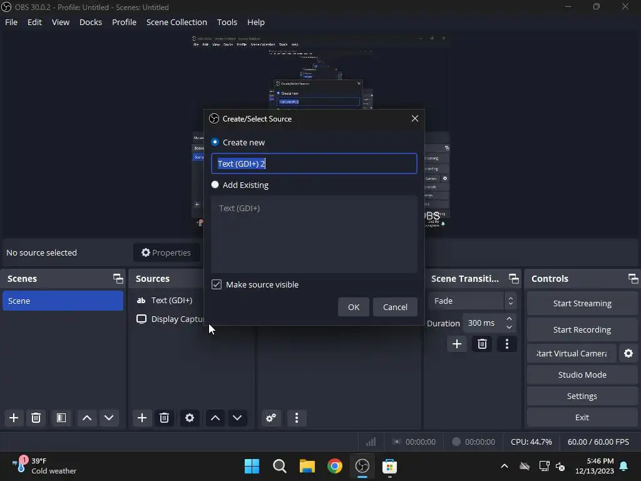Screen dimensions: 641x481
Task: Toggle Make source visible checkbox
Action: [x=217, y=284]
